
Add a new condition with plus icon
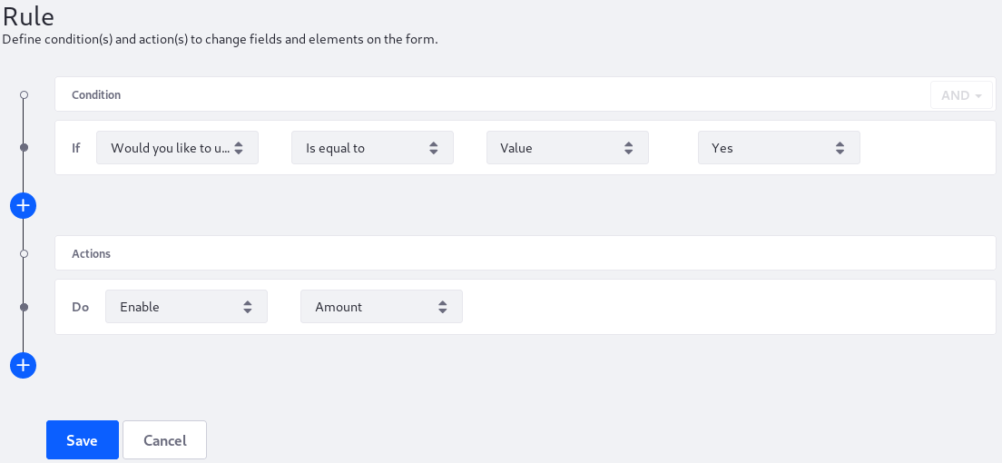pos(23,205)
